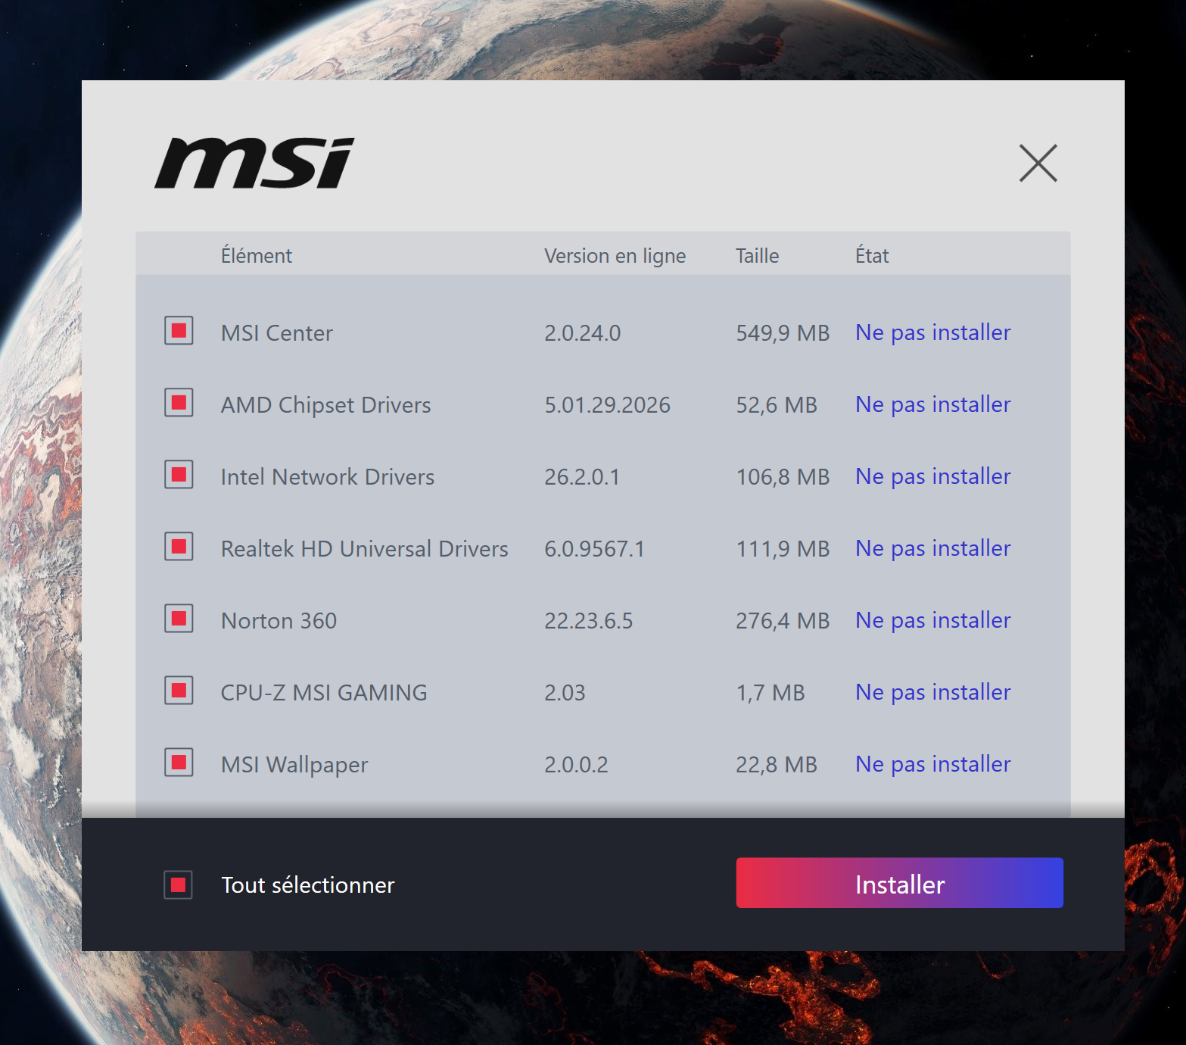
Task: Click the 111,9 MB size value
Action: pyautogui.click(x=783, y=549)
